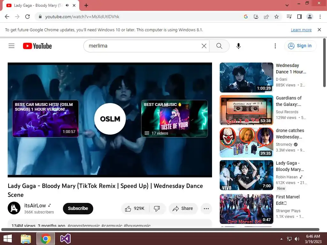Open a new tab
Image resolution: width=327 pixels, height=245 pixels.
click(x=86, y=5)
